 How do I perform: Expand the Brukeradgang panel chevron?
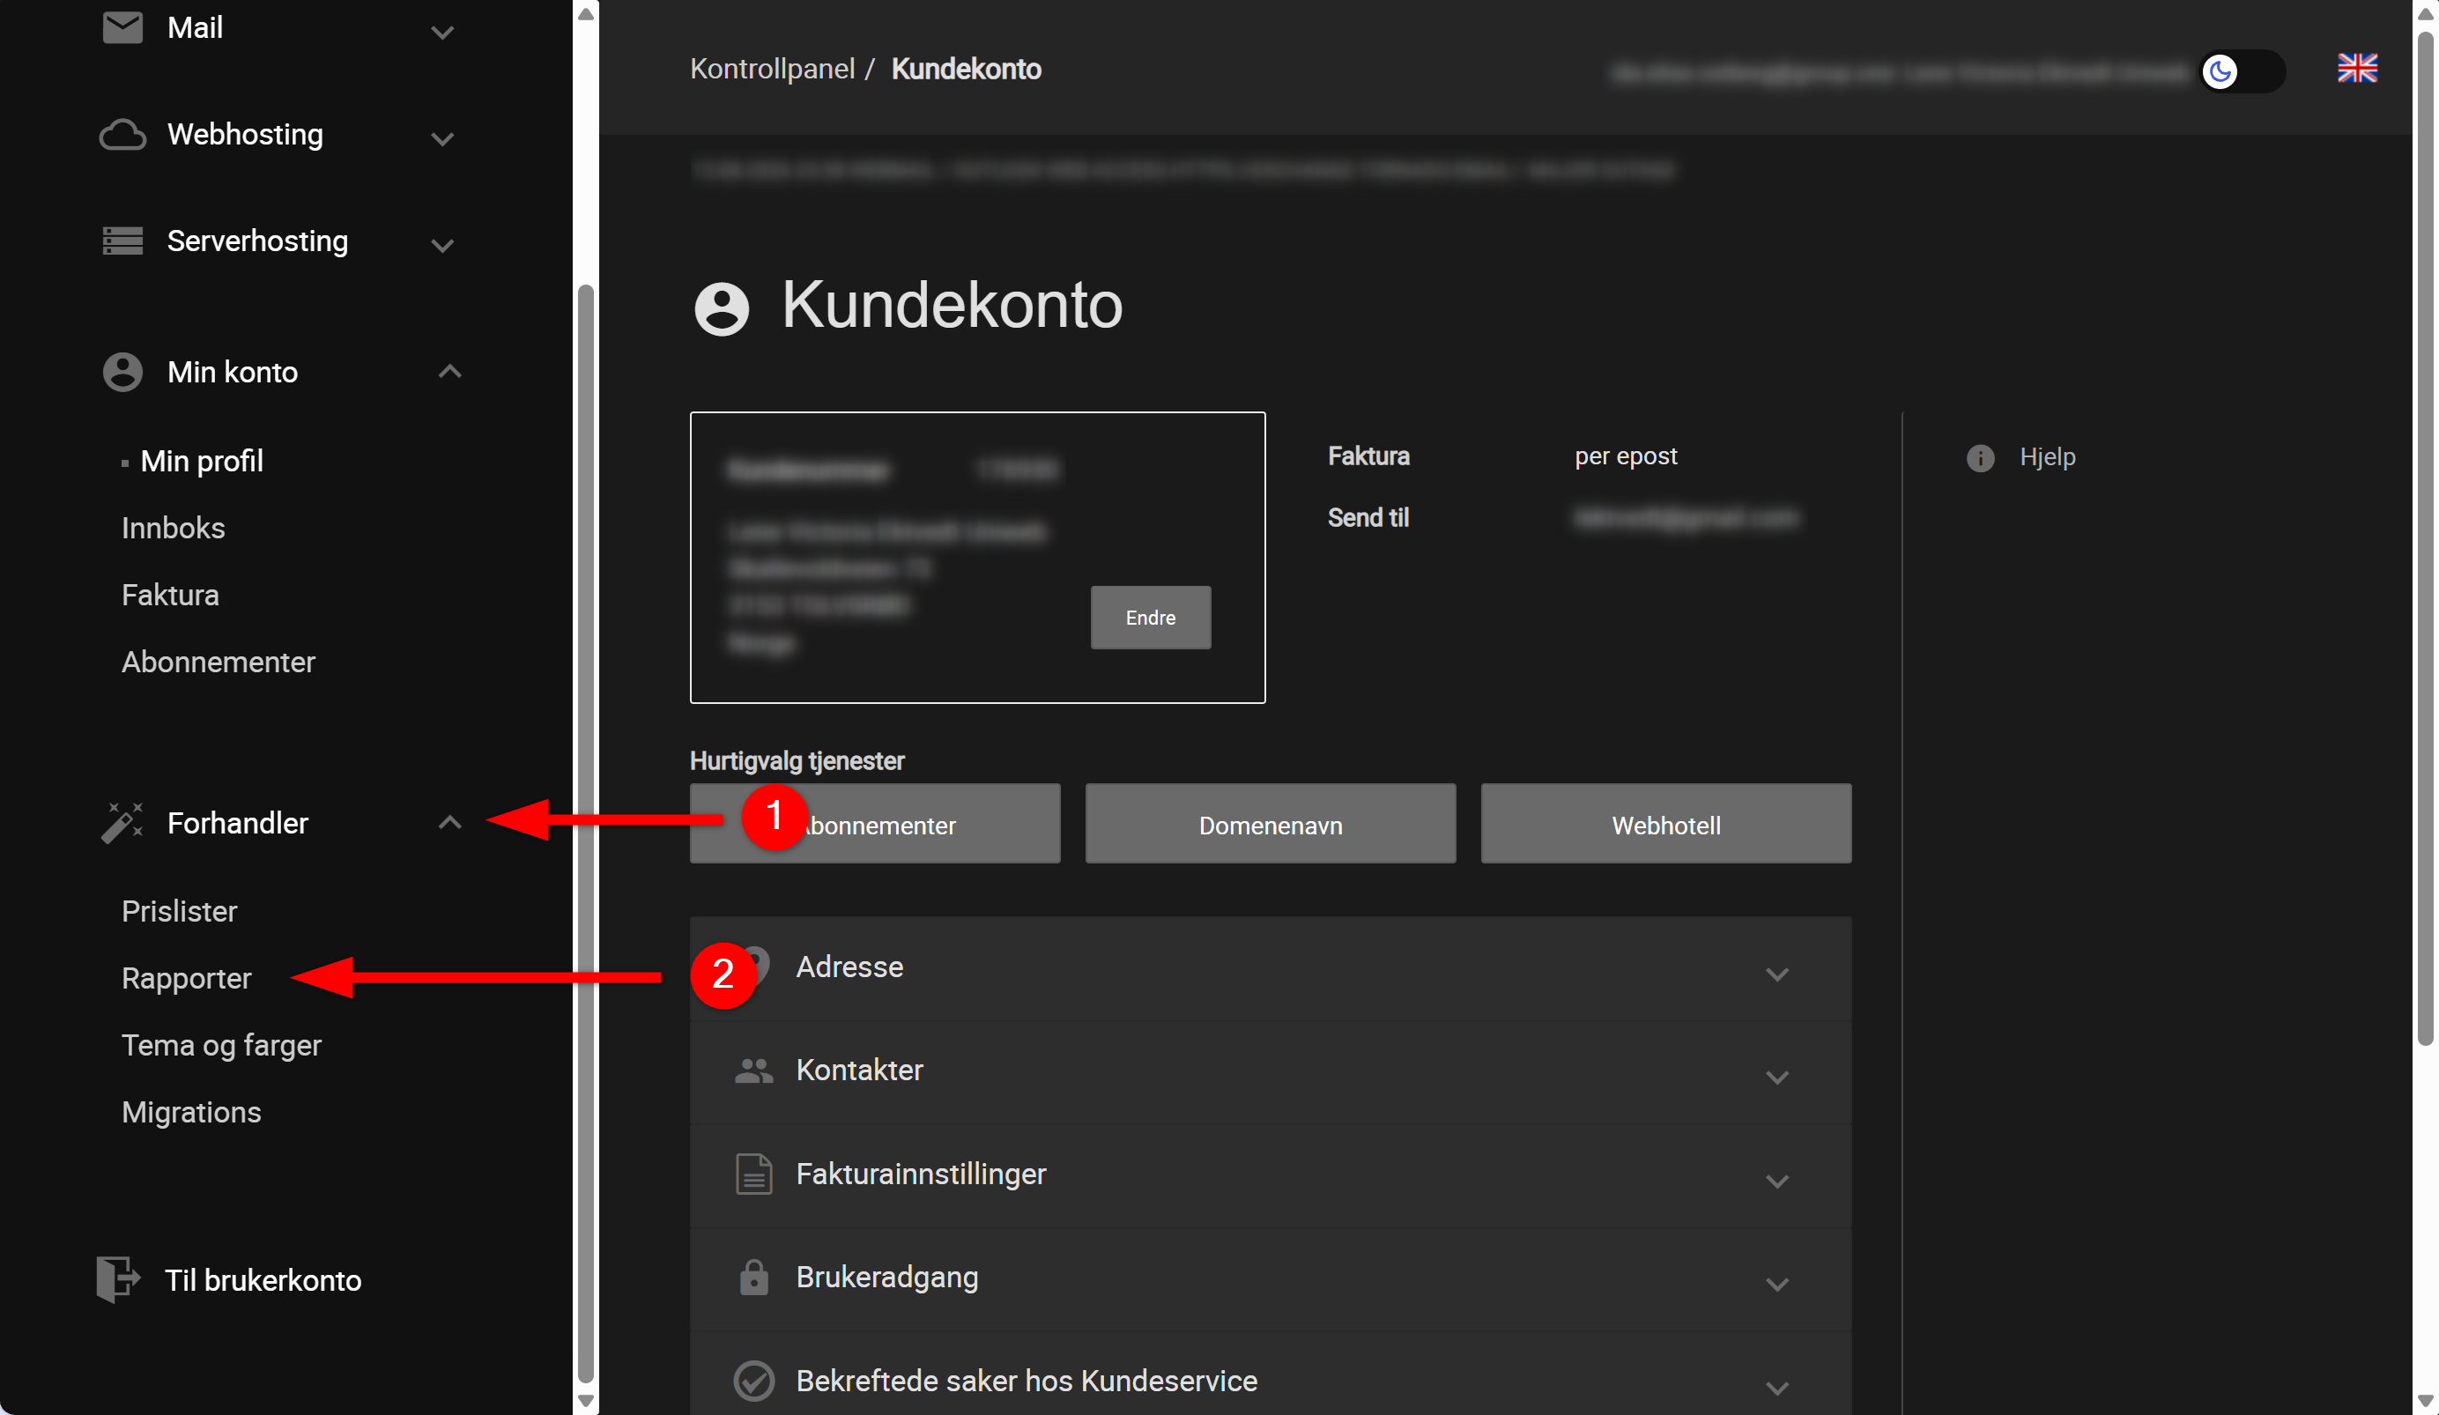click(1776, 1285)
